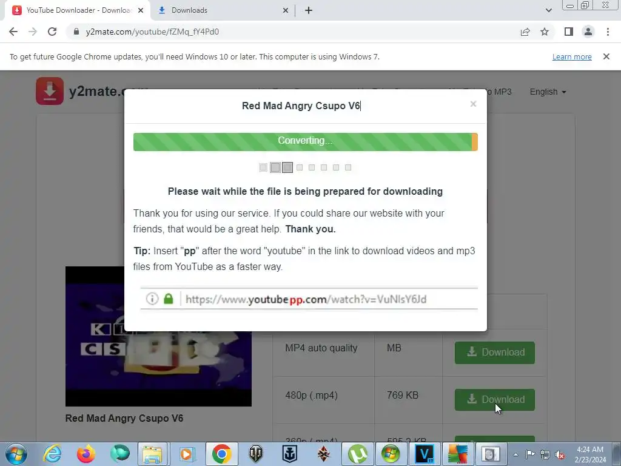Open the Chrome profile avatar

coord(588,32)
